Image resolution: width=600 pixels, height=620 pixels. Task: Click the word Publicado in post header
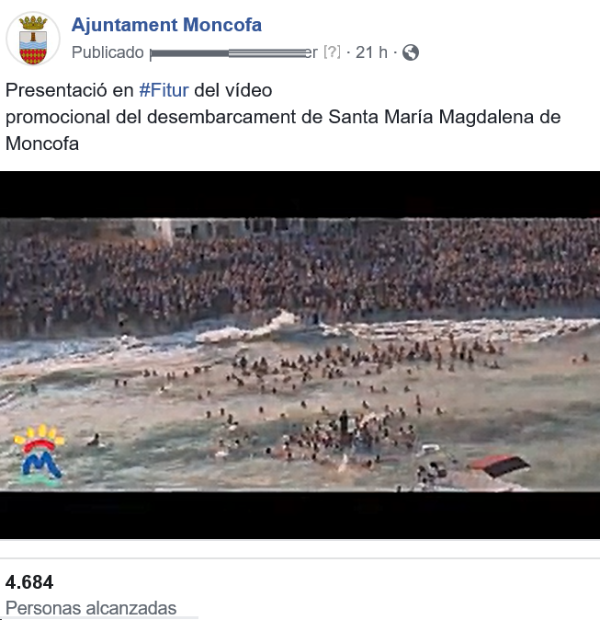point(108,52)
